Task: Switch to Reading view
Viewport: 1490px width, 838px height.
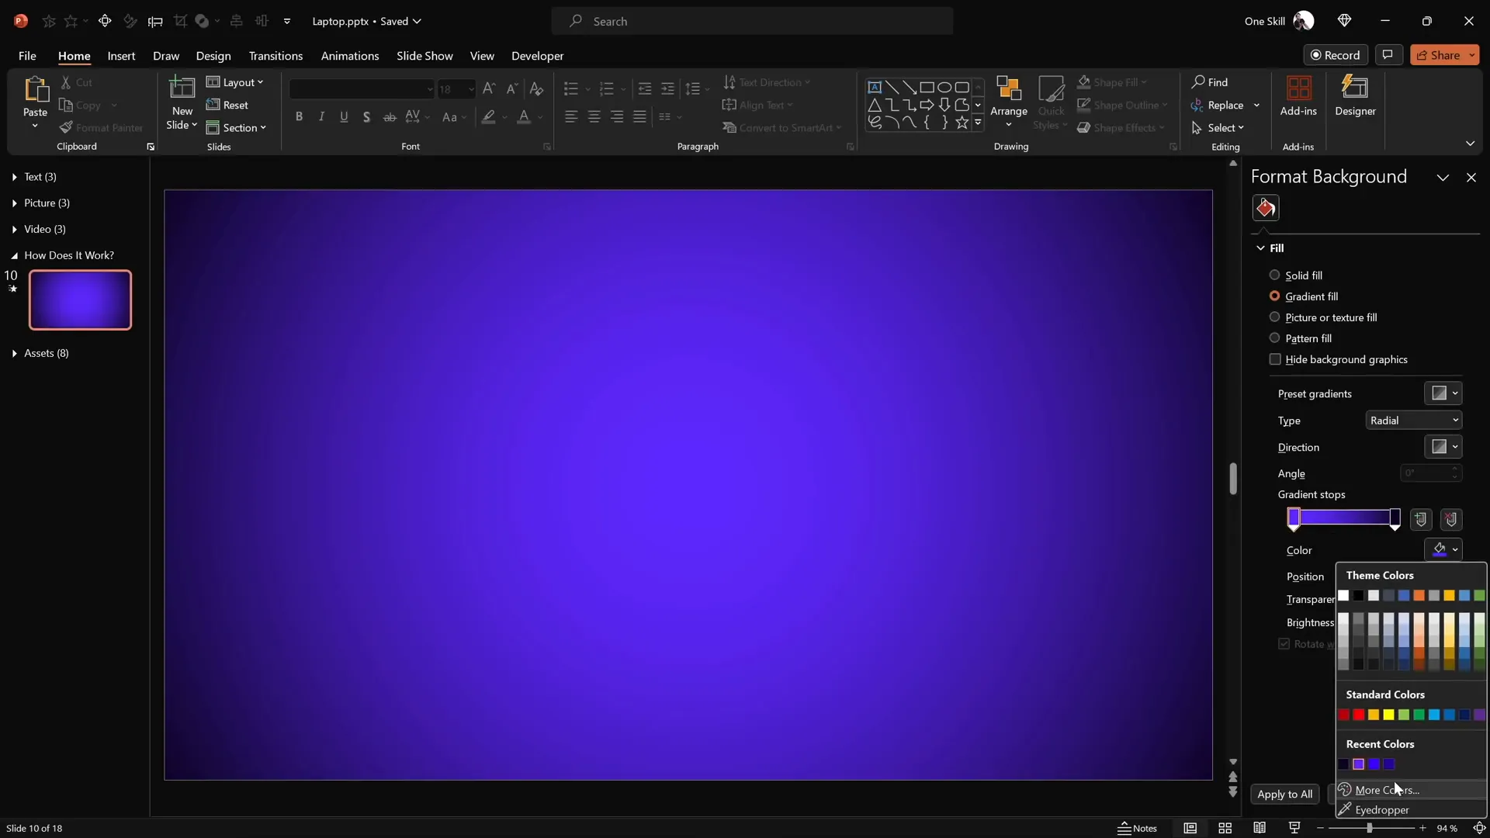Action: (1260, 828)
